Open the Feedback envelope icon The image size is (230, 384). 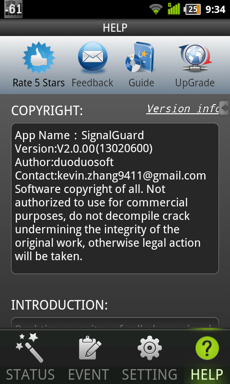[x=92, y=57]
